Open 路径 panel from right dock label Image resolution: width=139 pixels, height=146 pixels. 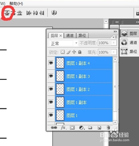tap(133, 52)
